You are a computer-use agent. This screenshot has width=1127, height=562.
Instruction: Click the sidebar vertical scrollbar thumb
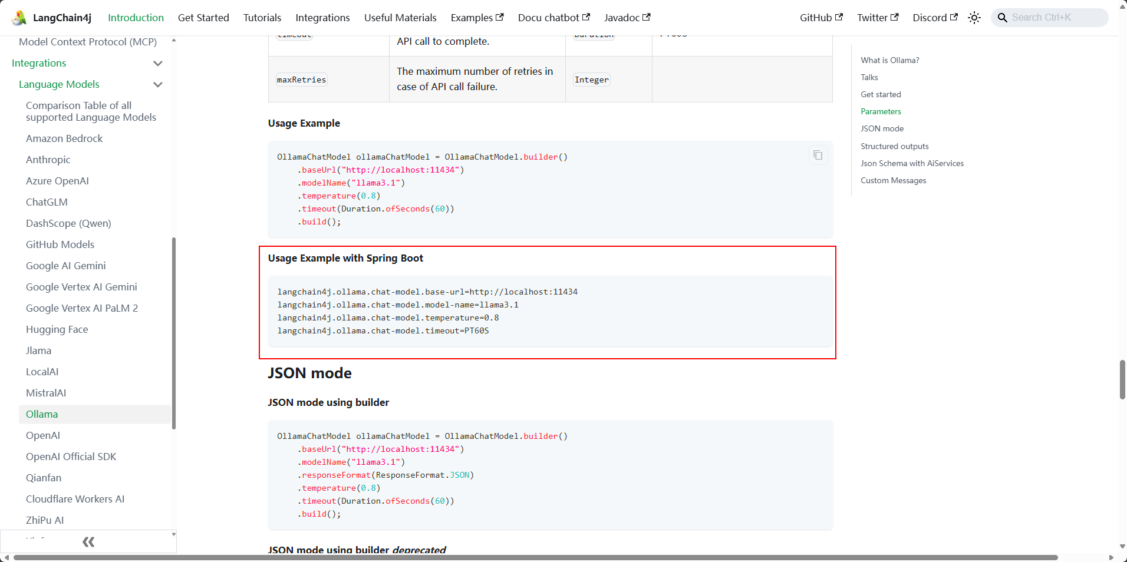pos(173,333)
